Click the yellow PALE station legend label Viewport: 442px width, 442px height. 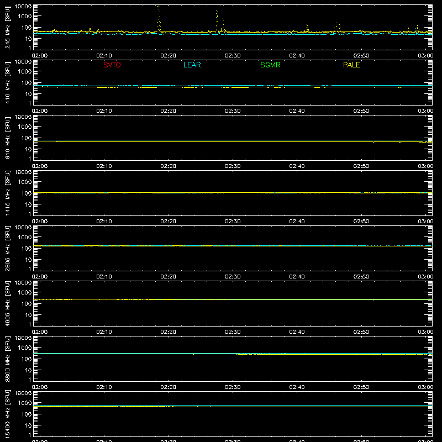point(351,65)
